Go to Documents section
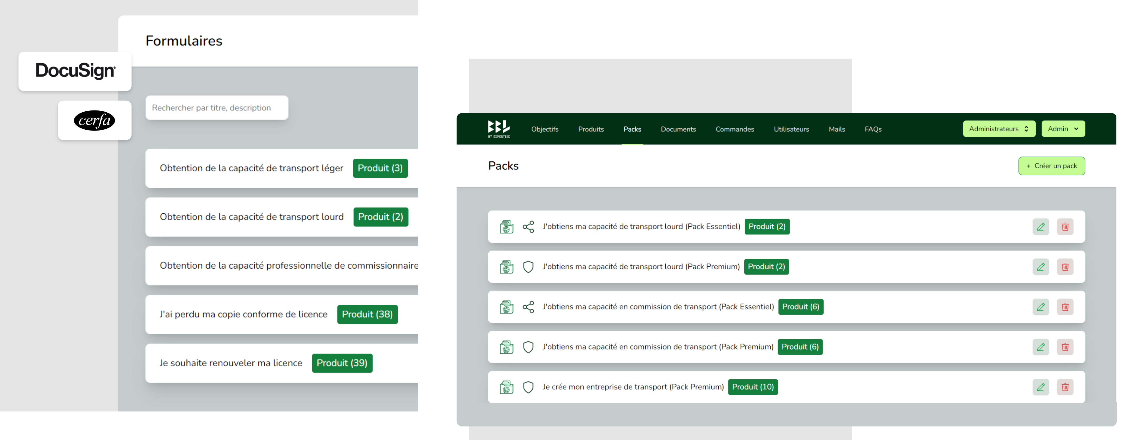Screen dimensions: 1134x440 [678, 129]
